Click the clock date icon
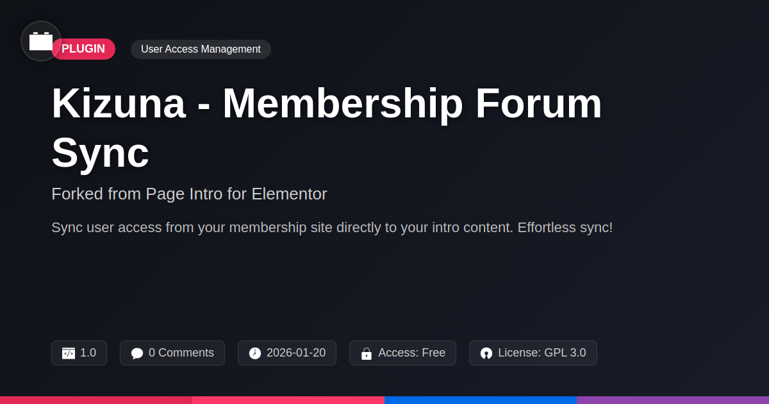769x404 pixels. [x=255, y=353]
